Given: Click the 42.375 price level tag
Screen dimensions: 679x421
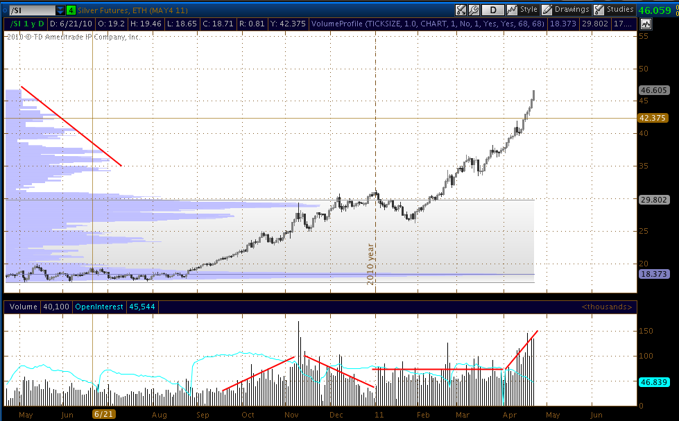Looking at the screenshot, I should 653,118.
